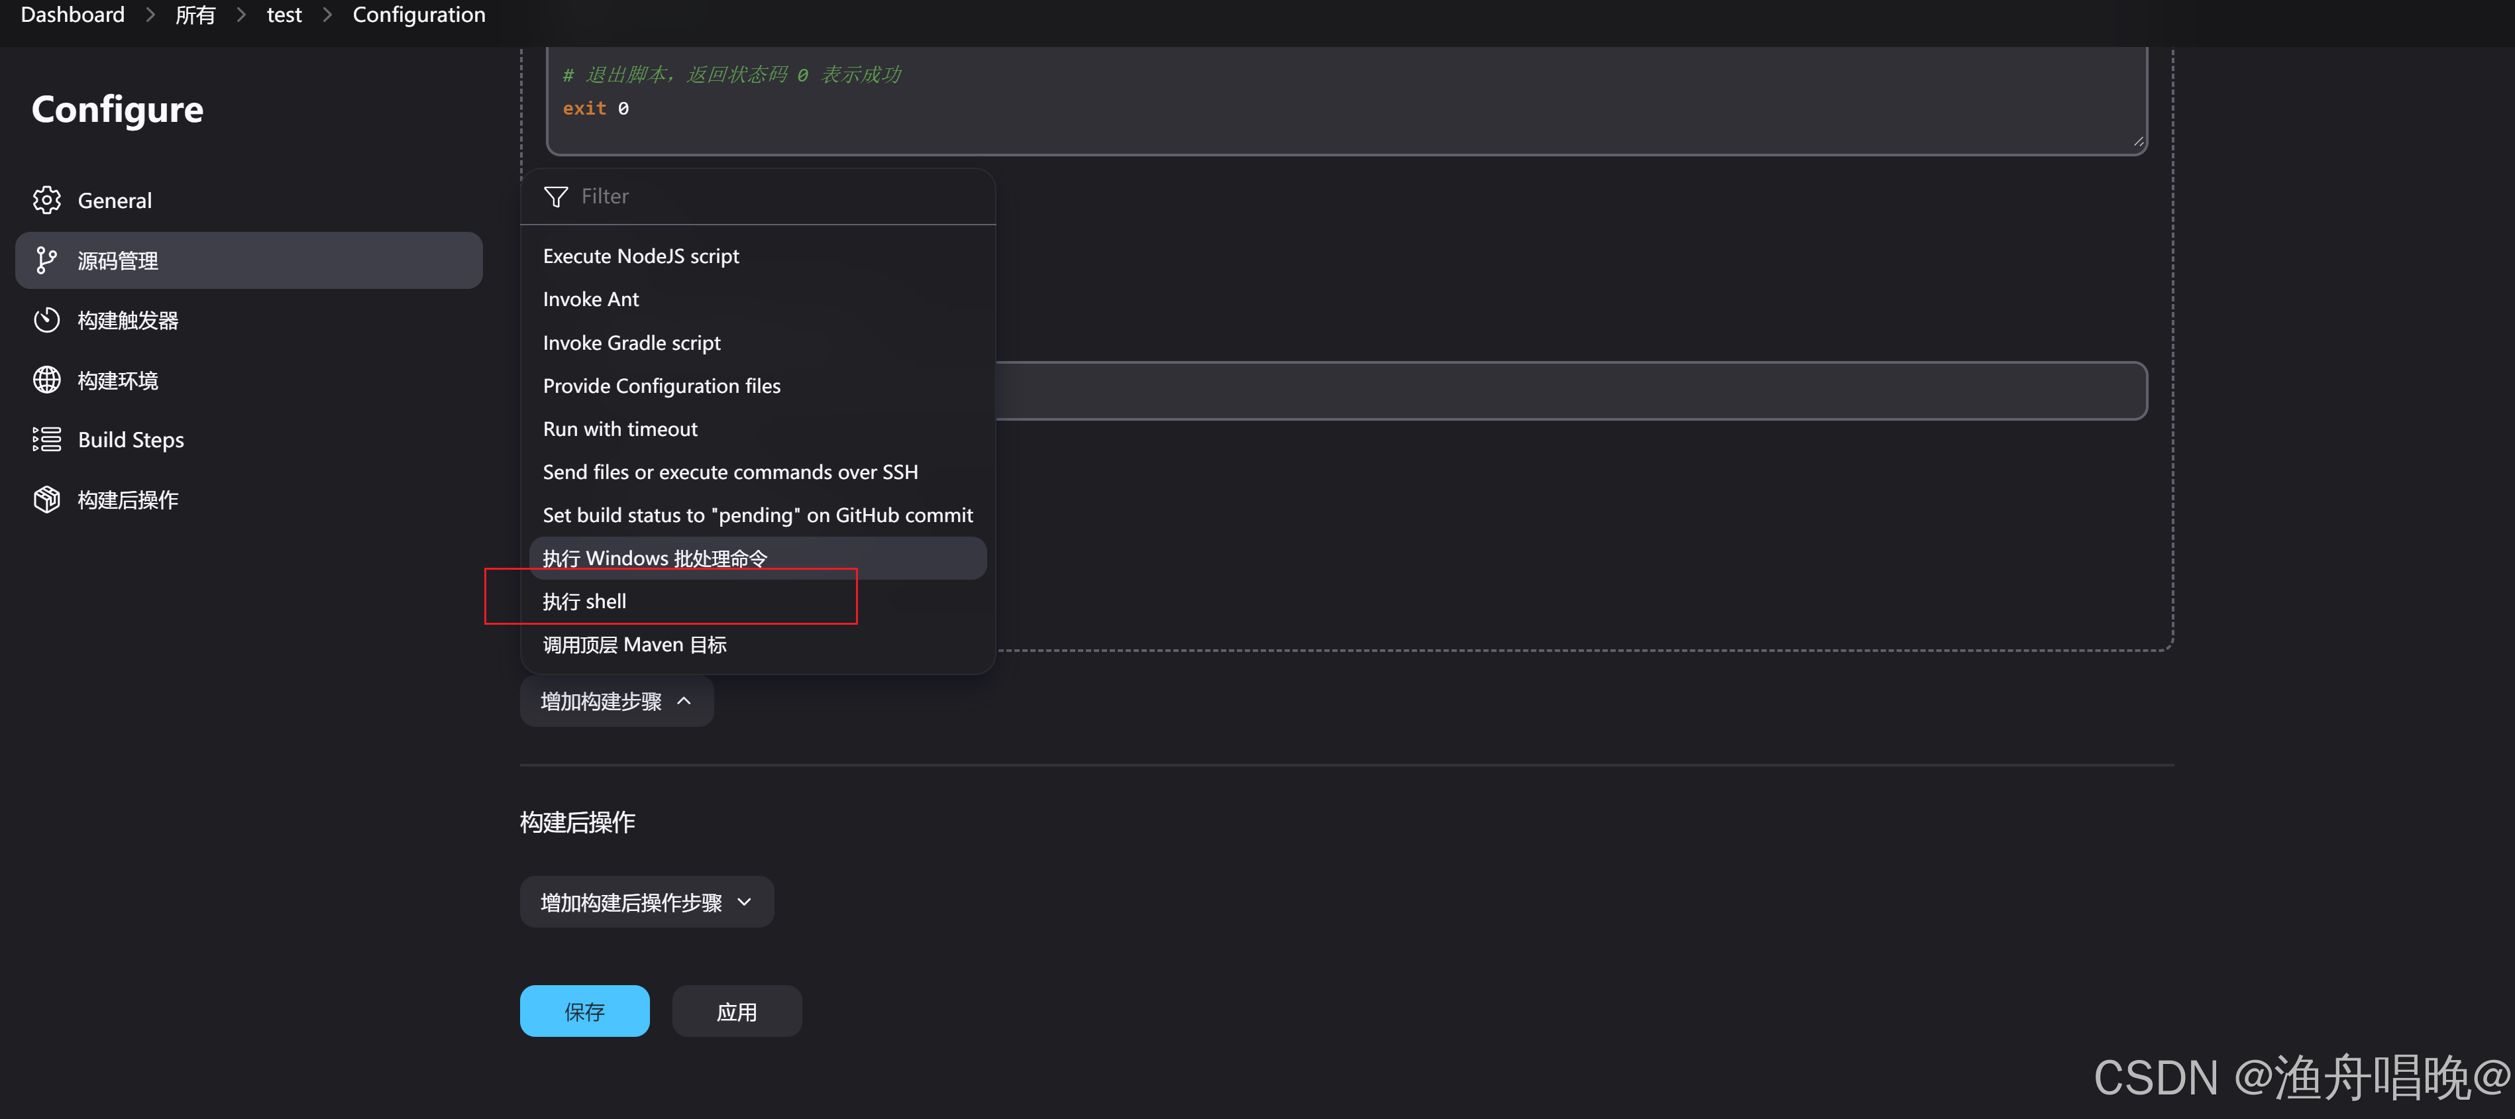Click the 构建后操作 section heading

[577, 822]
